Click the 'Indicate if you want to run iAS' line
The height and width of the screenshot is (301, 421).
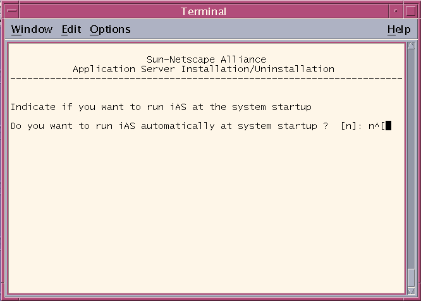161,107
